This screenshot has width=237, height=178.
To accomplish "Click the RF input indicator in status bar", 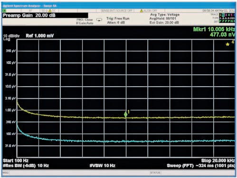I will point(30,11).
